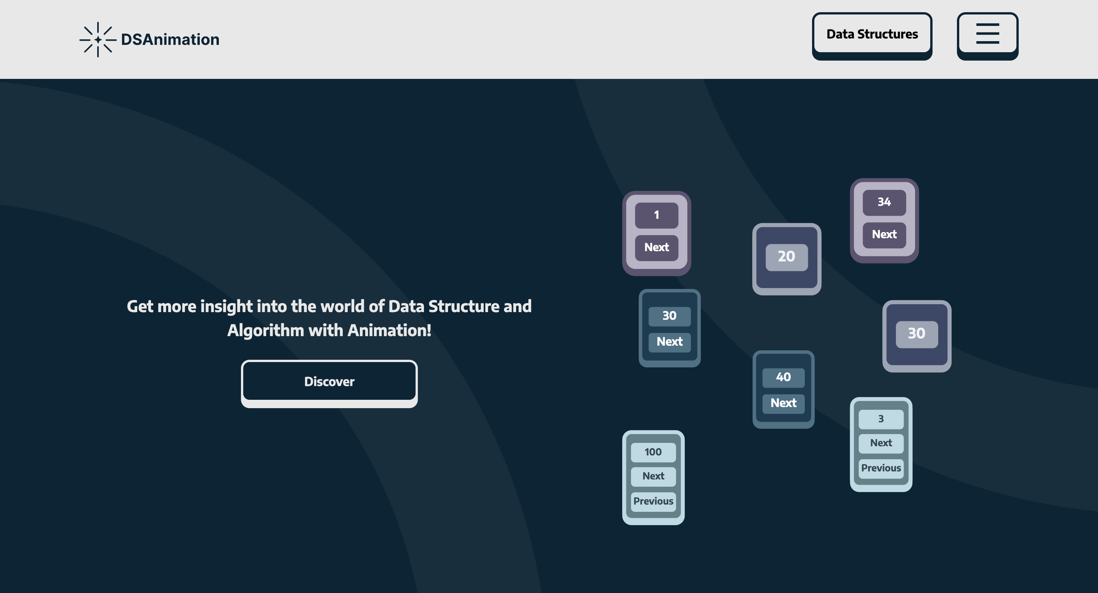Click the DSAnimation starburst logo icon
The width and height of the screenshot is (1098, 593).
click(x=98, y=39)
